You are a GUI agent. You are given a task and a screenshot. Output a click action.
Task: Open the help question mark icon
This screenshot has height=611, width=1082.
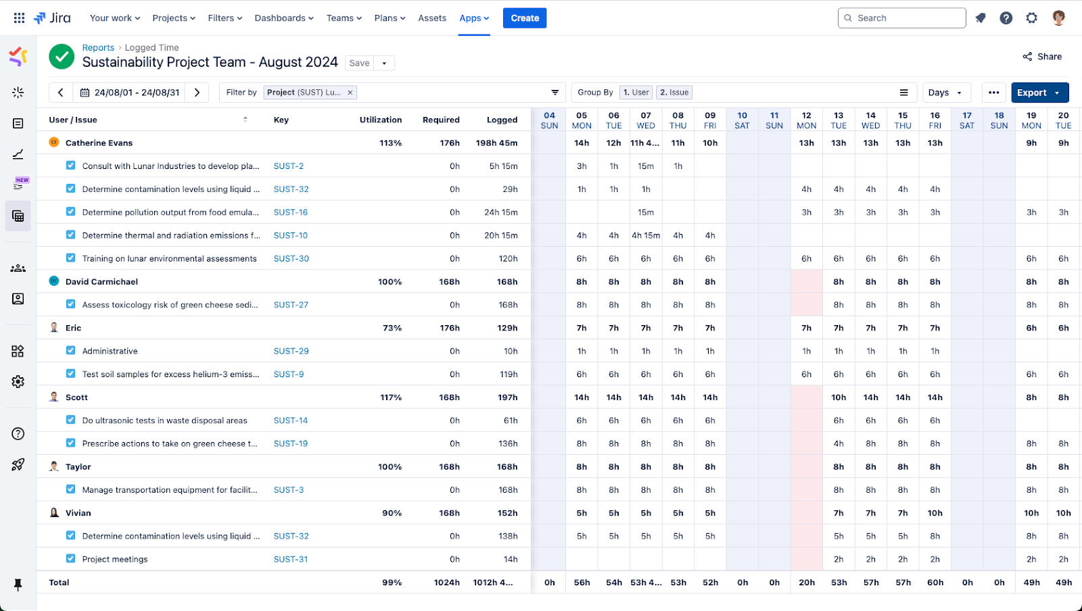coord(1006,18)
